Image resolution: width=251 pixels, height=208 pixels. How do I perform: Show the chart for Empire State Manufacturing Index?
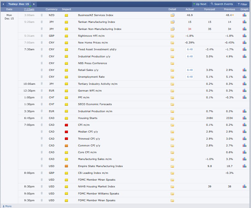tap(245, 166)
